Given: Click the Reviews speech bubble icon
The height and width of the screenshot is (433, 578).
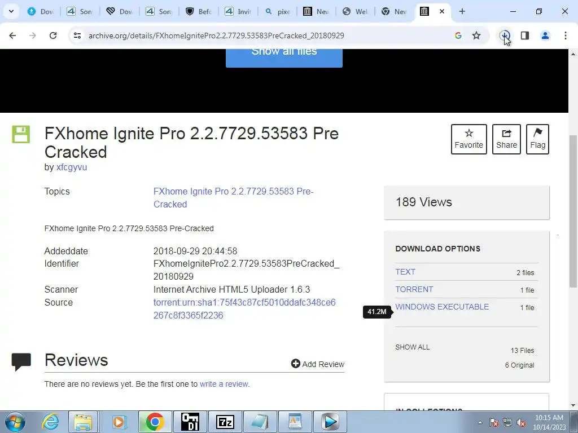Looking at the screenshot, I should (21, 362).
